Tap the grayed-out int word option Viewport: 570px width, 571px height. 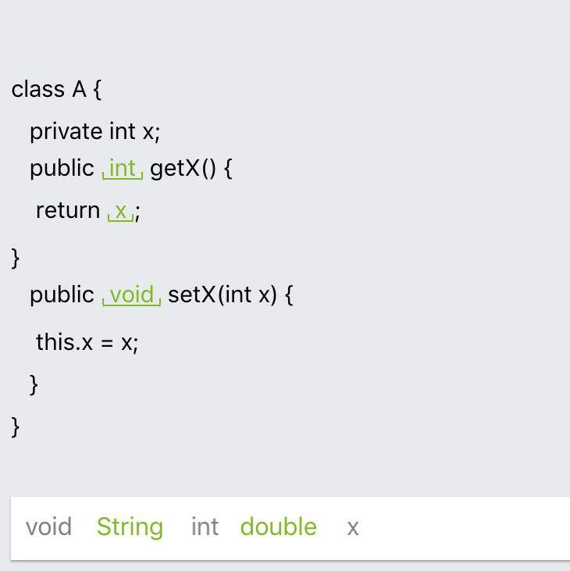205,527
